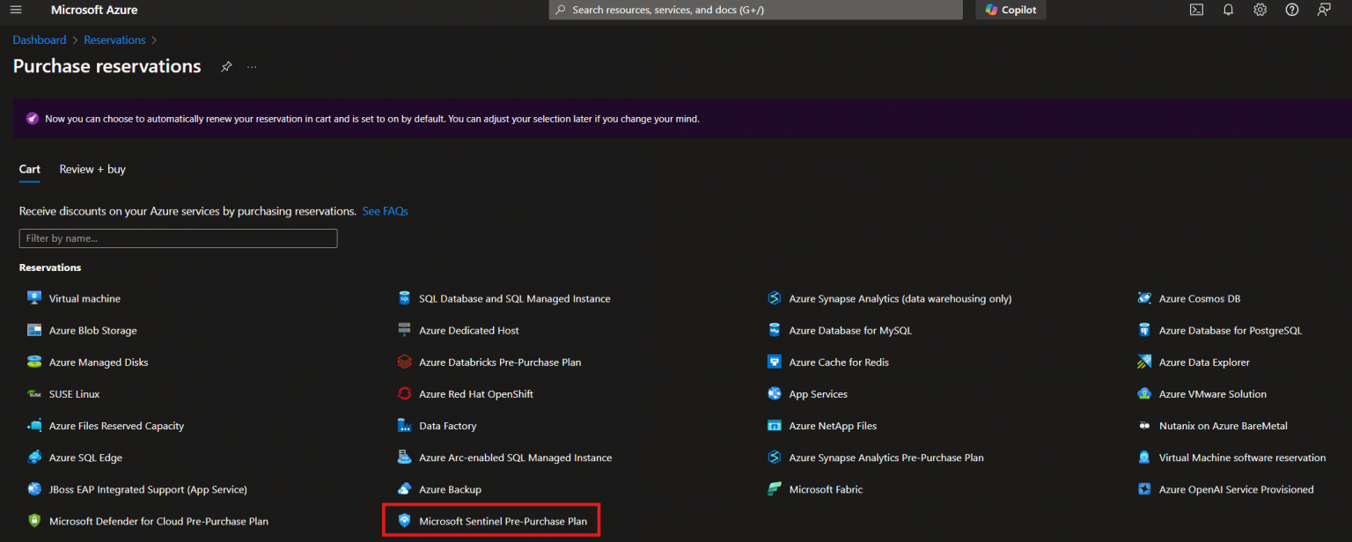Select the Virtual machine reservation icon

click(34, 298)
